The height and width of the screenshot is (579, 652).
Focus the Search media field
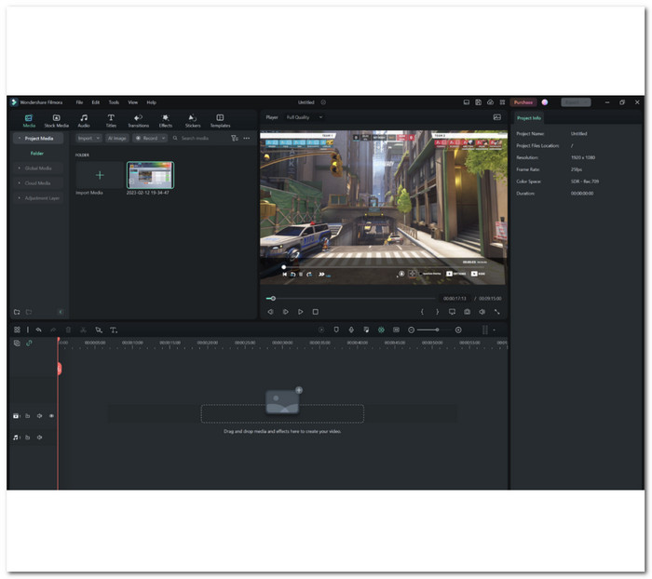click(199, 139)
